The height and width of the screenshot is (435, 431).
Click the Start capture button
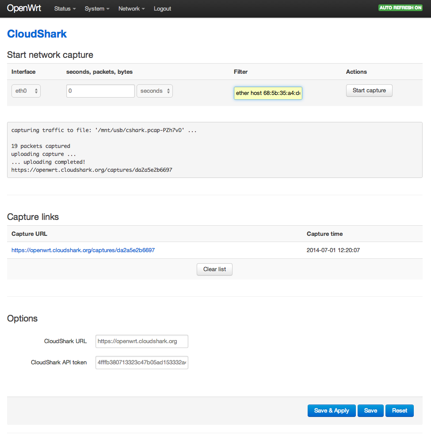pos(369,91)
